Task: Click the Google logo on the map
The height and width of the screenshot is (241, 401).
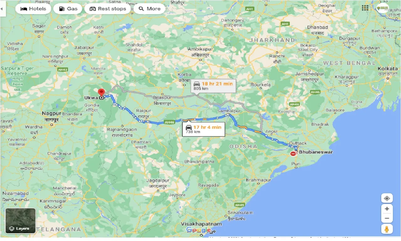Action: coord(199,230)
